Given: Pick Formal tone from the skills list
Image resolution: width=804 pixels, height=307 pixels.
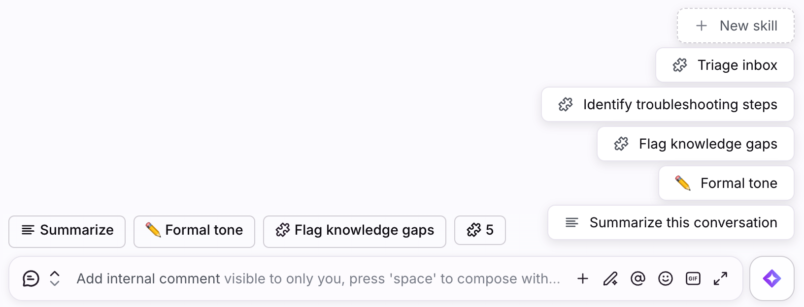Looking at the screenshot, I should 726,183.
